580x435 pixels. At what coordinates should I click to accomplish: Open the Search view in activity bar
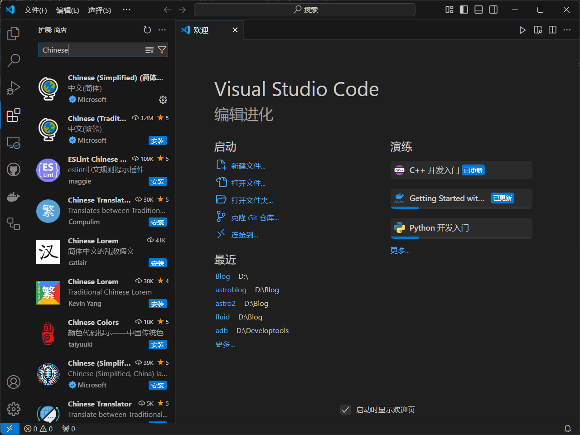pos(14,60)
